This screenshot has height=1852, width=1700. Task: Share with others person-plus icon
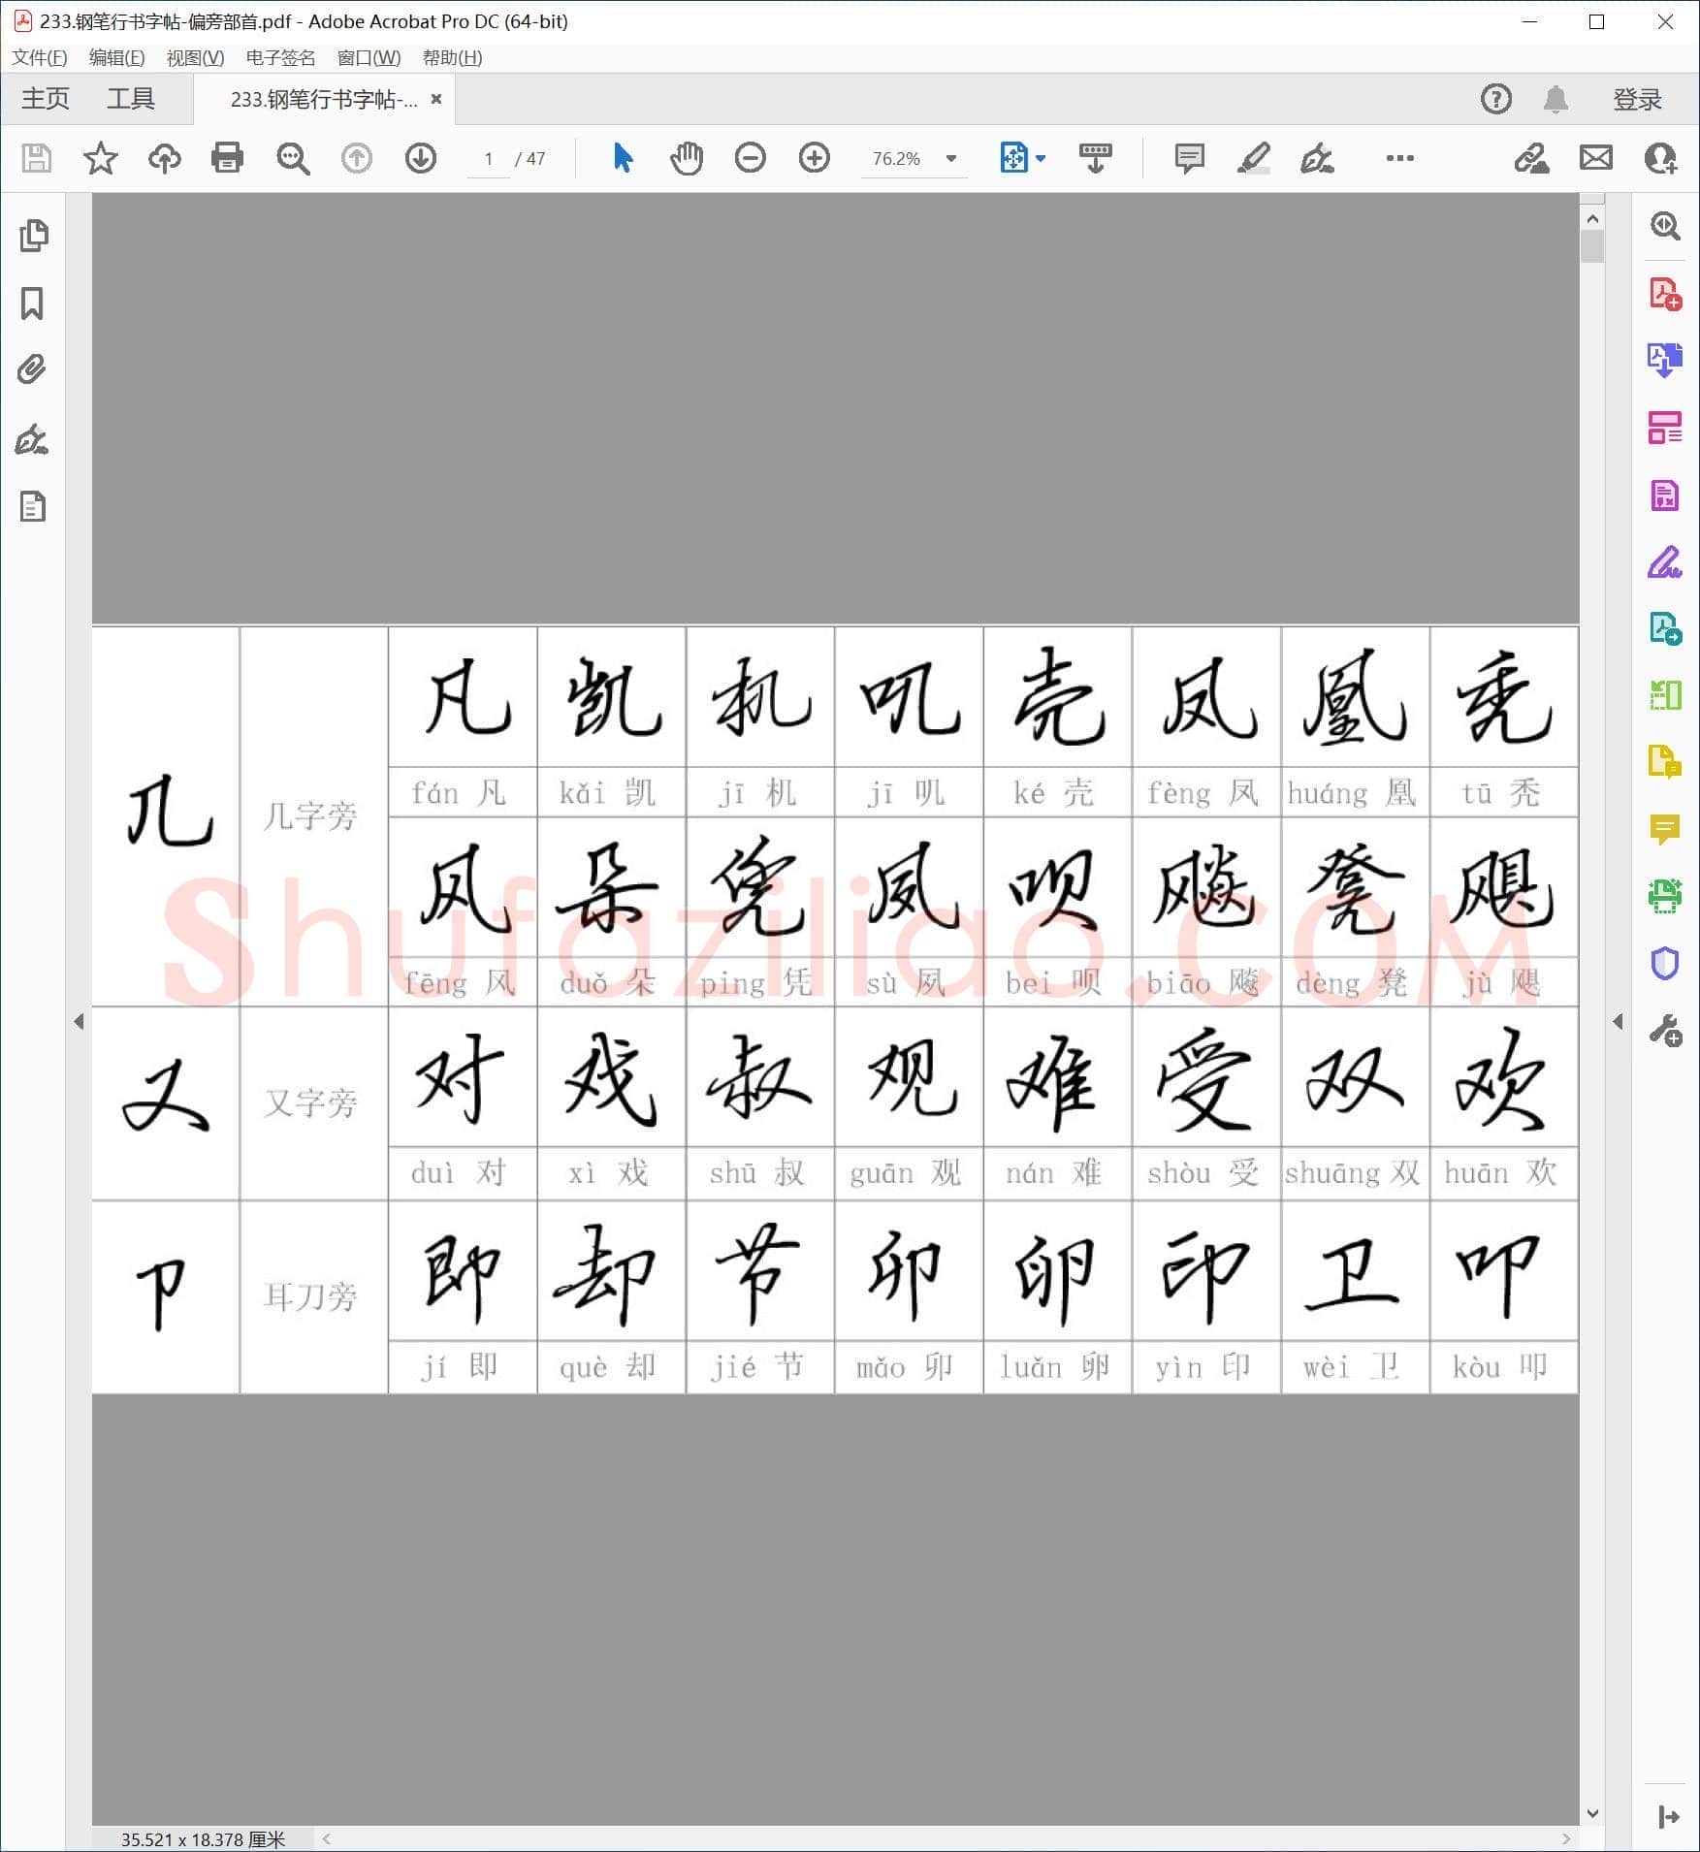tap(1660, 158)
